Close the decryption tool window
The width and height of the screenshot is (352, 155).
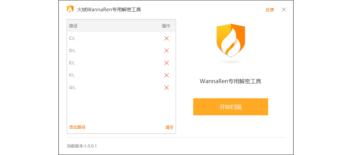click(x=284, y=10)
